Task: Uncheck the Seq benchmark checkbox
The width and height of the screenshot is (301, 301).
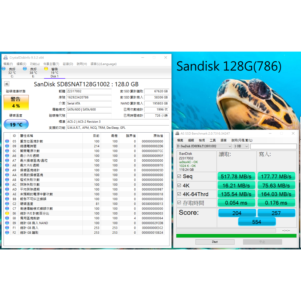Action: [x=179, y=176]
